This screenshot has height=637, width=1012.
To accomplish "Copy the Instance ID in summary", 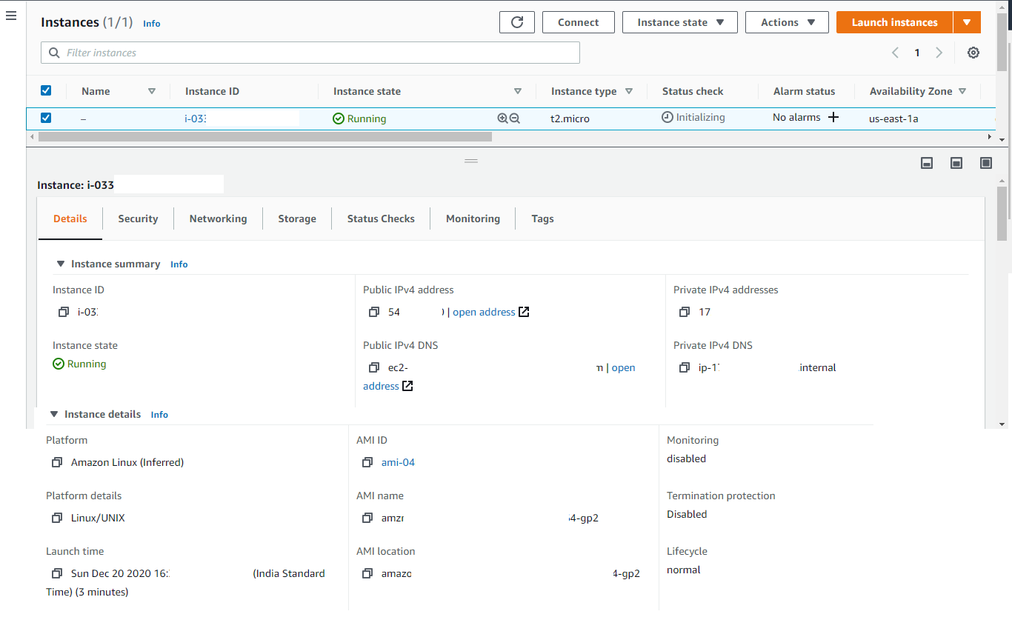I will pos(64,312).
